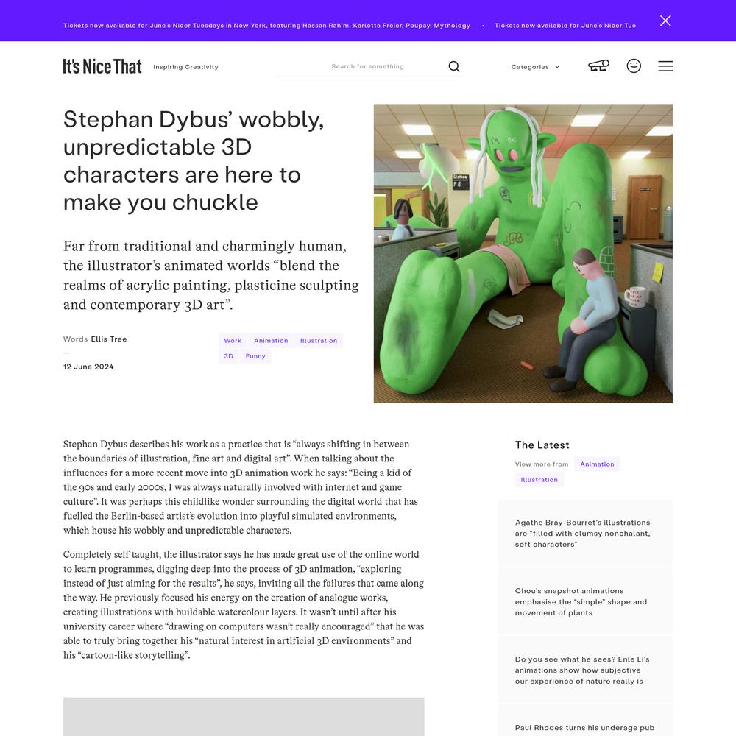The height and width of the screenshot is (736, 736).
Task: Click the smiley face account icon
Action: pos(634,66)
